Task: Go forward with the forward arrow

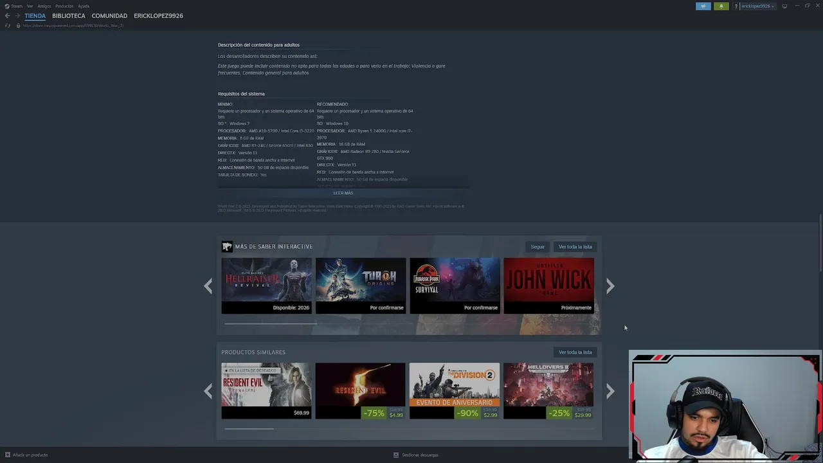Action: pos(17,15)
